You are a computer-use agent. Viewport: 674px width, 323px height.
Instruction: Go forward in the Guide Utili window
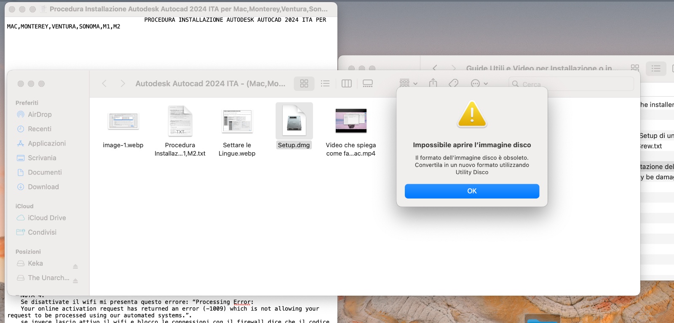point(453,68)
